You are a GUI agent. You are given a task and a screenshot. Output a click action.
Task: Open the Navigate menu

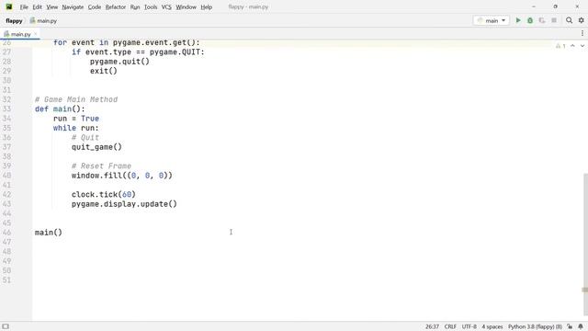73,6
